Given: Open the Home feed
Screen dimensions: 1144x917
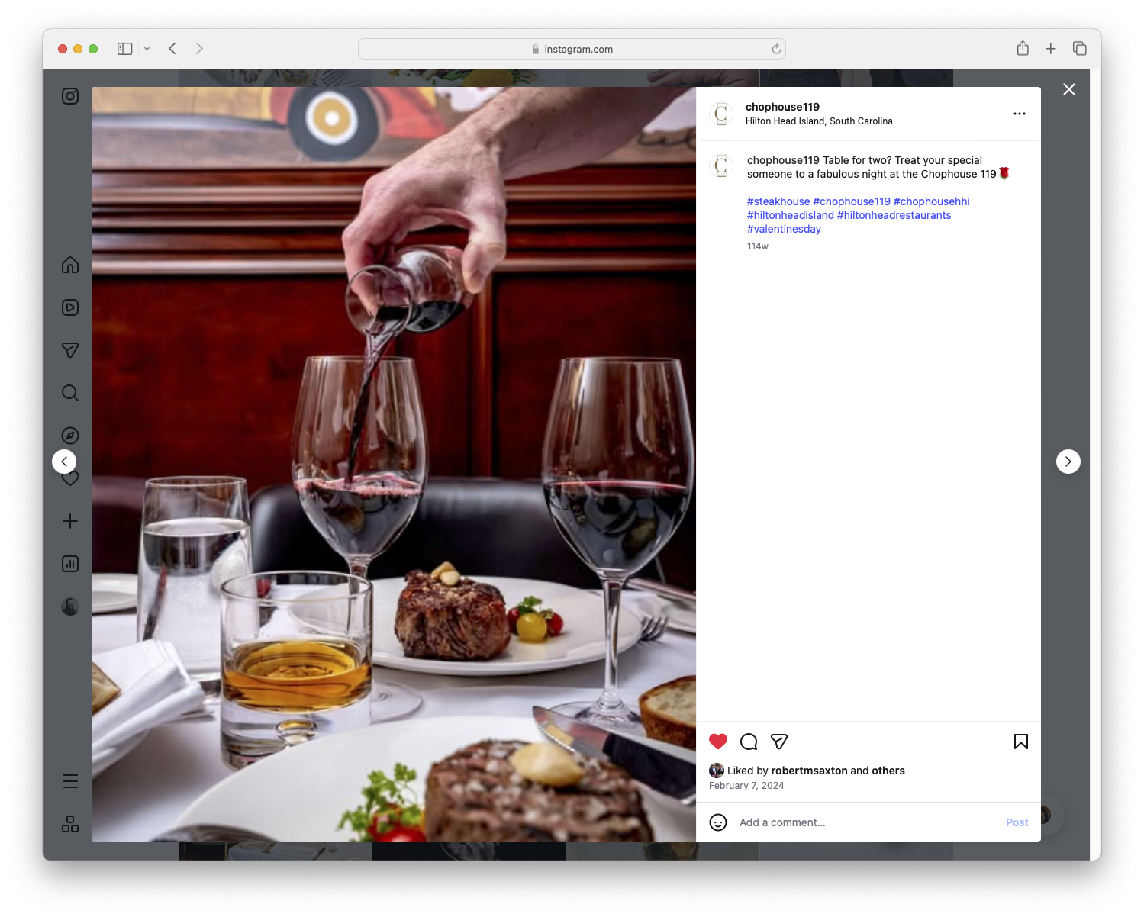Looking at the screenshot, I should [69, 265].
